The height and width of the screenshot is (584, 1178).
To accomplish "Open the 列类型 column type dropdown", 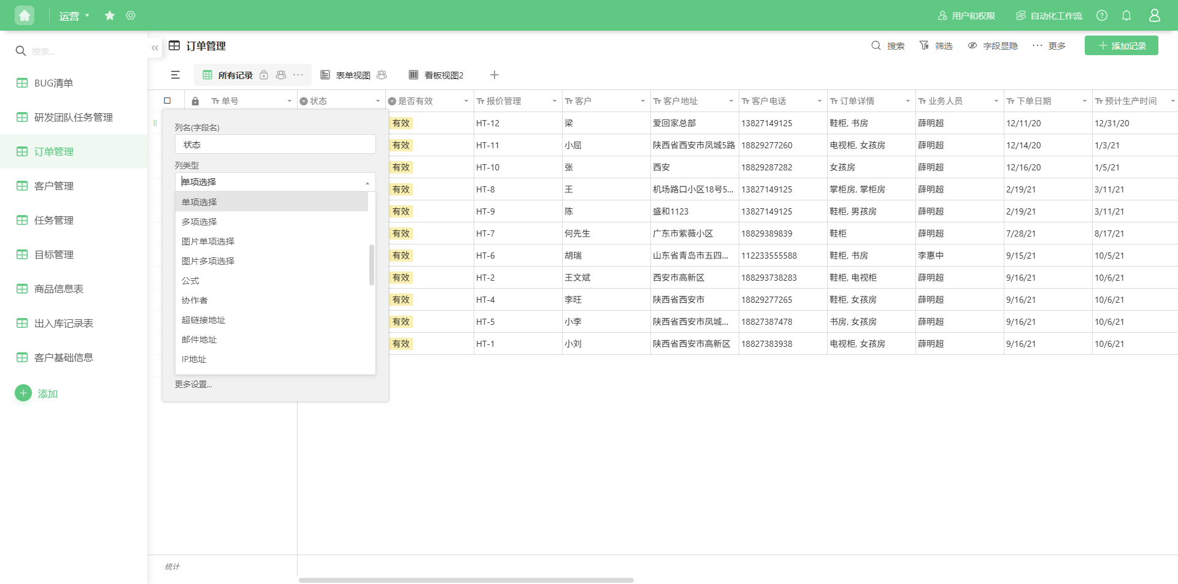I will click(275, 181).
